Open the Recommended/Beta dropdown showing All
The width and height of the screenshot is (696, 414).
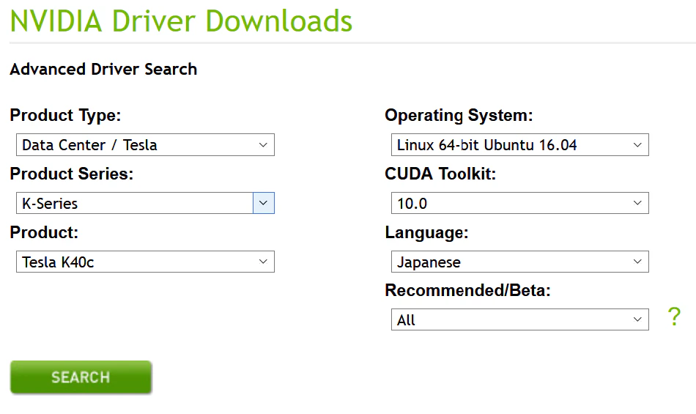point(519,319)
